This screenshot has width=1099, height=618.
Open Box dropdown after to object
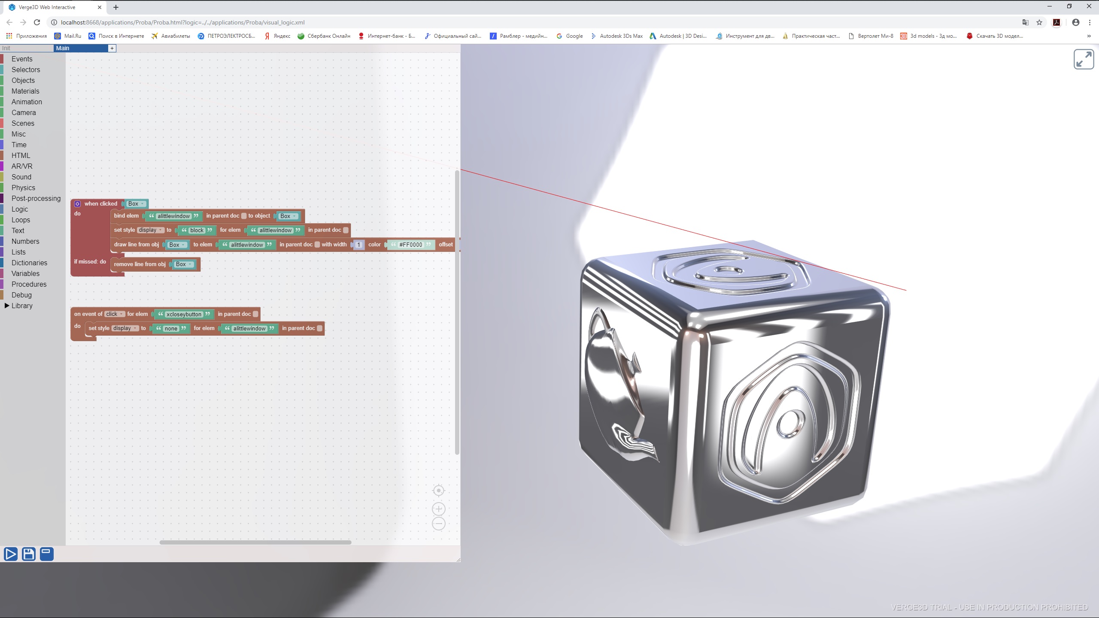coord(288,216)
